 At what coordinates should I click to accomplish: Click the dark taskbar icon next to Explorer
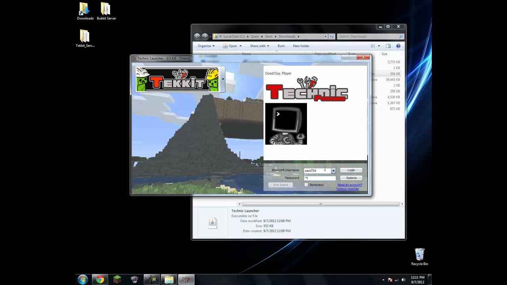(152, 280)
